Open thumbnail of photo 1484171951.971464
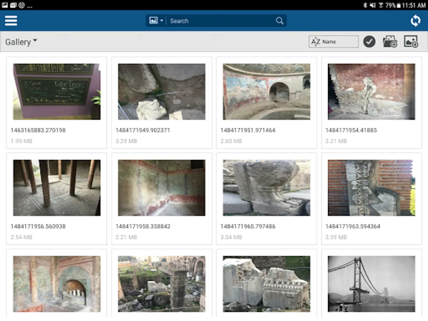This screenshot has height=321, width=428. click(266, 92)
